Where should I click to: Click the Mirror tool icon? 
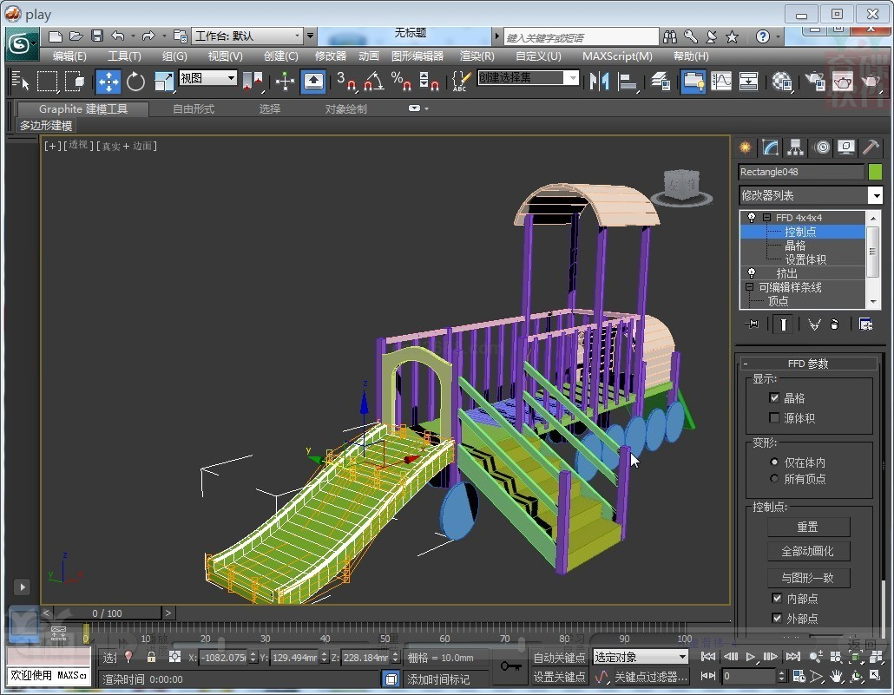[x=599, y=82]
